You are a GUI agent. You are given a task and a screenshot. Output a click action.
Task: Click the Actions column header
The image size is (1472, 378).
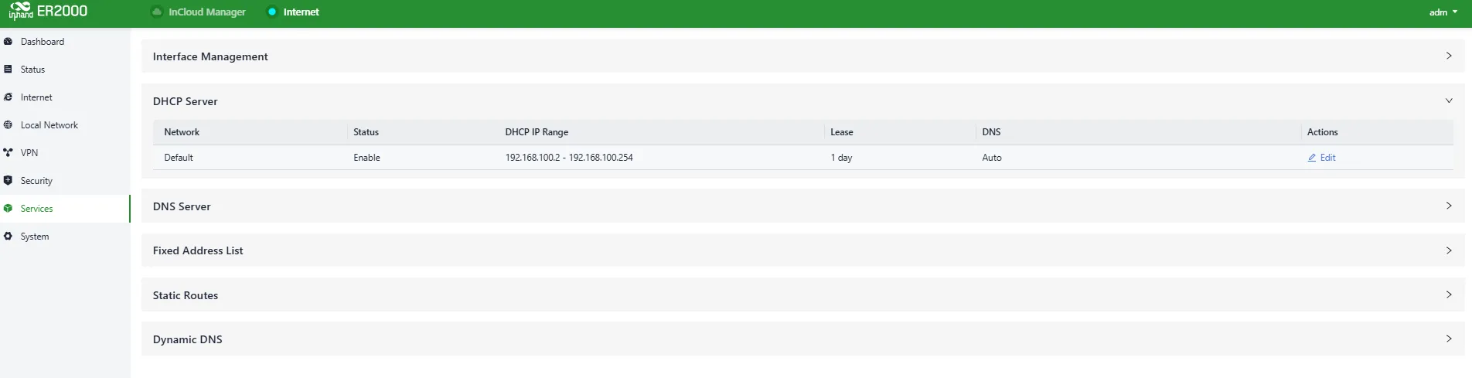1322,132
